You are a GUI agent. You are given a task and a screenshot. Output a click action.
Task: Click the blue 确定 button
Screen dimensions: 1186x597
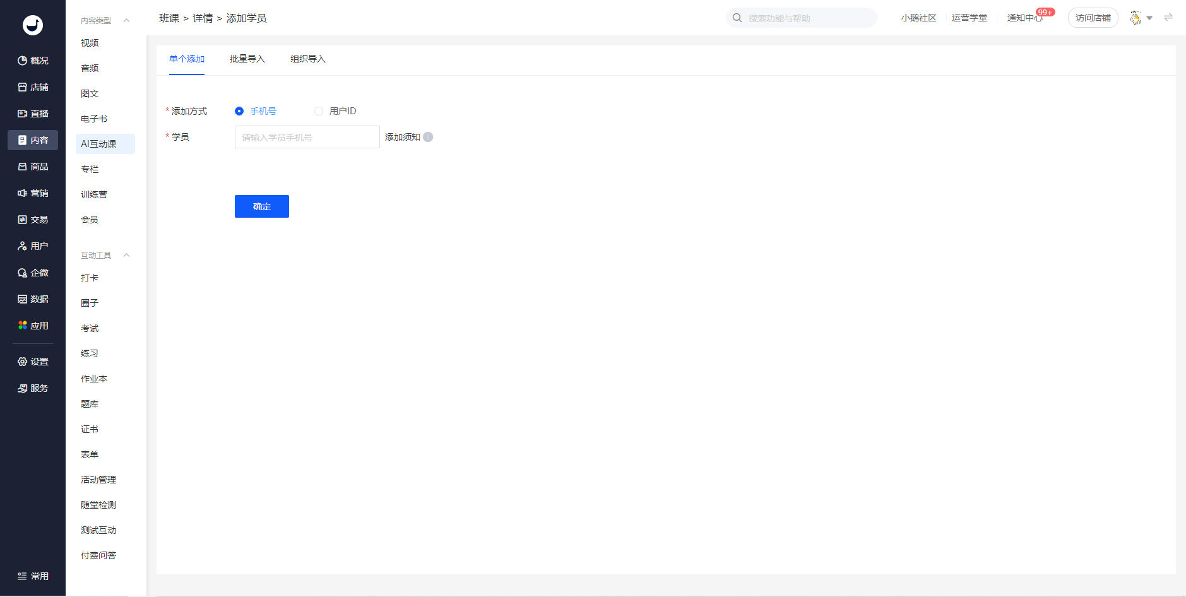point(261,206)
